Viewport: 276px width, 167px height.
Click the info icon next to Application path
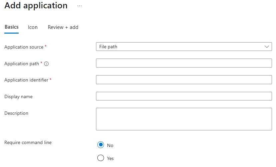(x=46, y=64)
